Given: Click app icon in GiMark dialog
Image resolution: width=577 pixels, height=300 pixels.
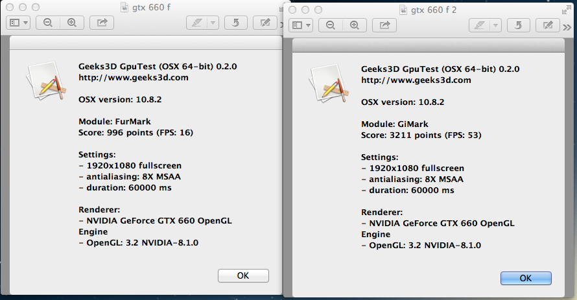Looking at the screenshot, I should tap(329, 83).
